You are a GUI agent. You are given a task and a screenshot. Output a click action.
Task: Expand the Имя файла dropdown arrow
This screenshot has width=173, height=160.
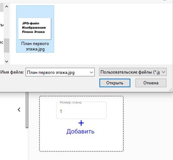point(91,72)
